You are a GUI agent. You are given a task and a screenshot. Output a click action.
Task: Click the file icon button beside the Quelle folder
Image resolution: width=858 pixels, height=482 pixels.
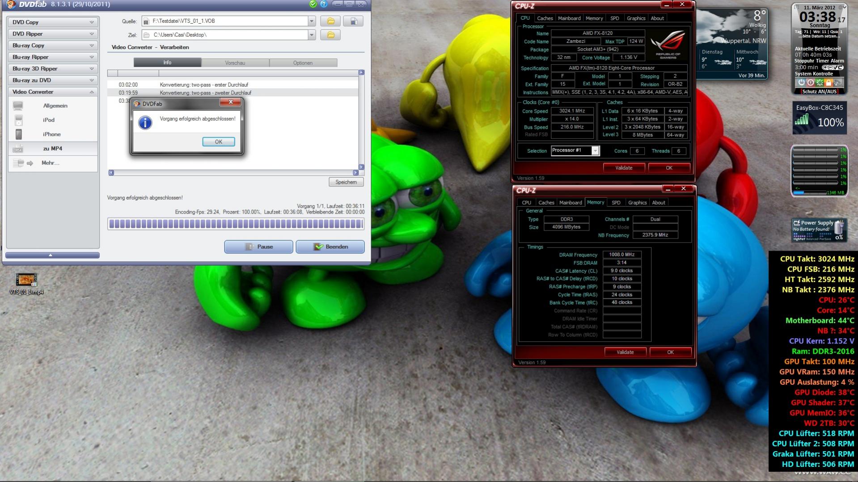click(353, 21)
